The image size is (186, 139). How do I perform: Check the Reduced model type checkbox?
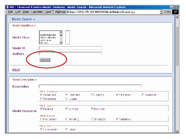(92, 109)
